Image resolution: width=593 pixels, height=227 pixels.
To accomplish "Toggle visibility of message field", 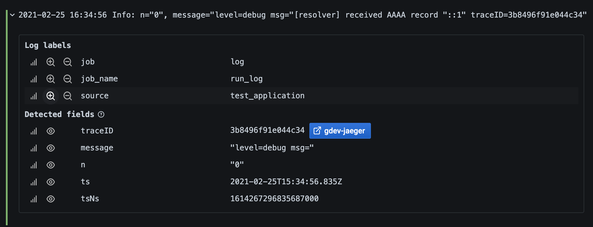I will coord(51,148).
